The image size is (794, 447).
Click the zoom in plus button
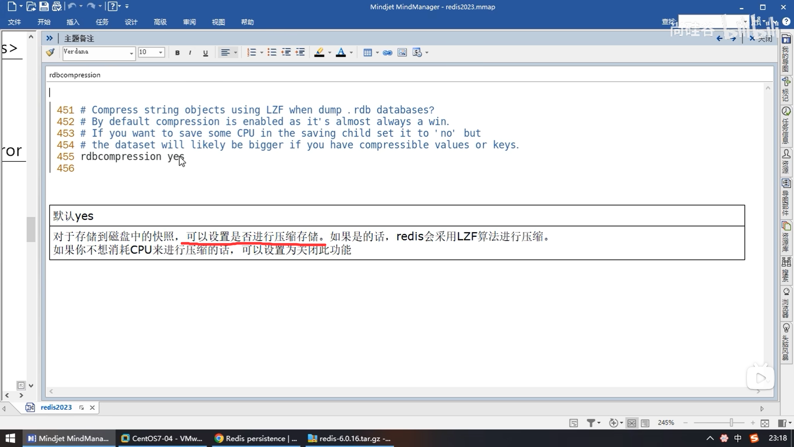[x=753, y=423]
